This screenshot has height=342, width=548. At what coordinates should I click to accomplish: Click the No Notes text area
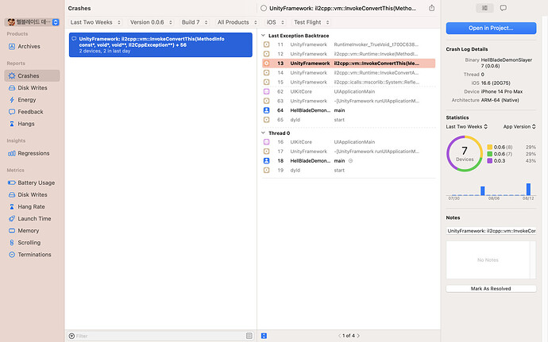[x=488, y=260]
